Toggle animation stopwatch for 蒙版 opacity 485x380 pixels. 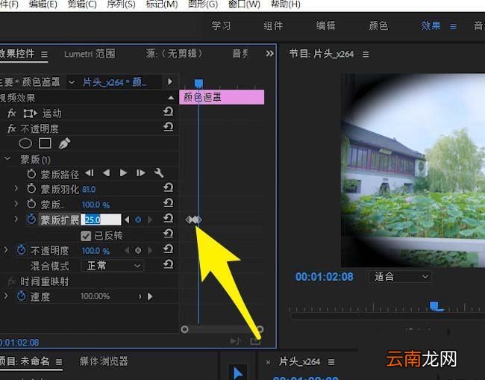(x=31, y=204)
